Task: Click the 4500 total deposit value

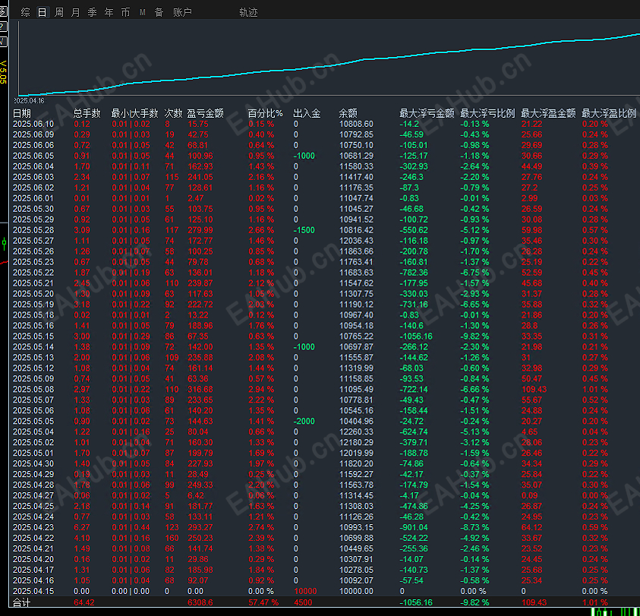Action: pyautogui.click(x=303, y=602)
